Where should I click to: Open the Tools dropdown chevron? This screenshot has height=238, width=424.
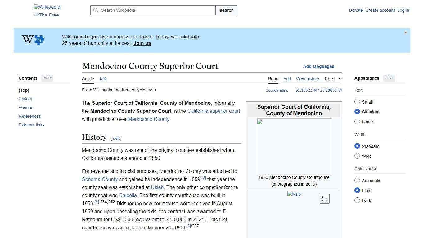[340, 79]
